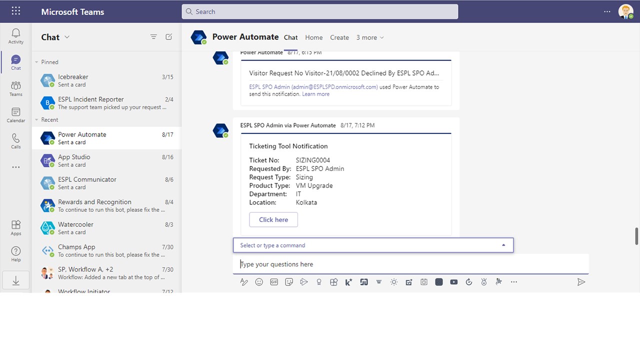
Task: Click the 'Ticketing Tool Notification' card title
Action: point(288,146)
